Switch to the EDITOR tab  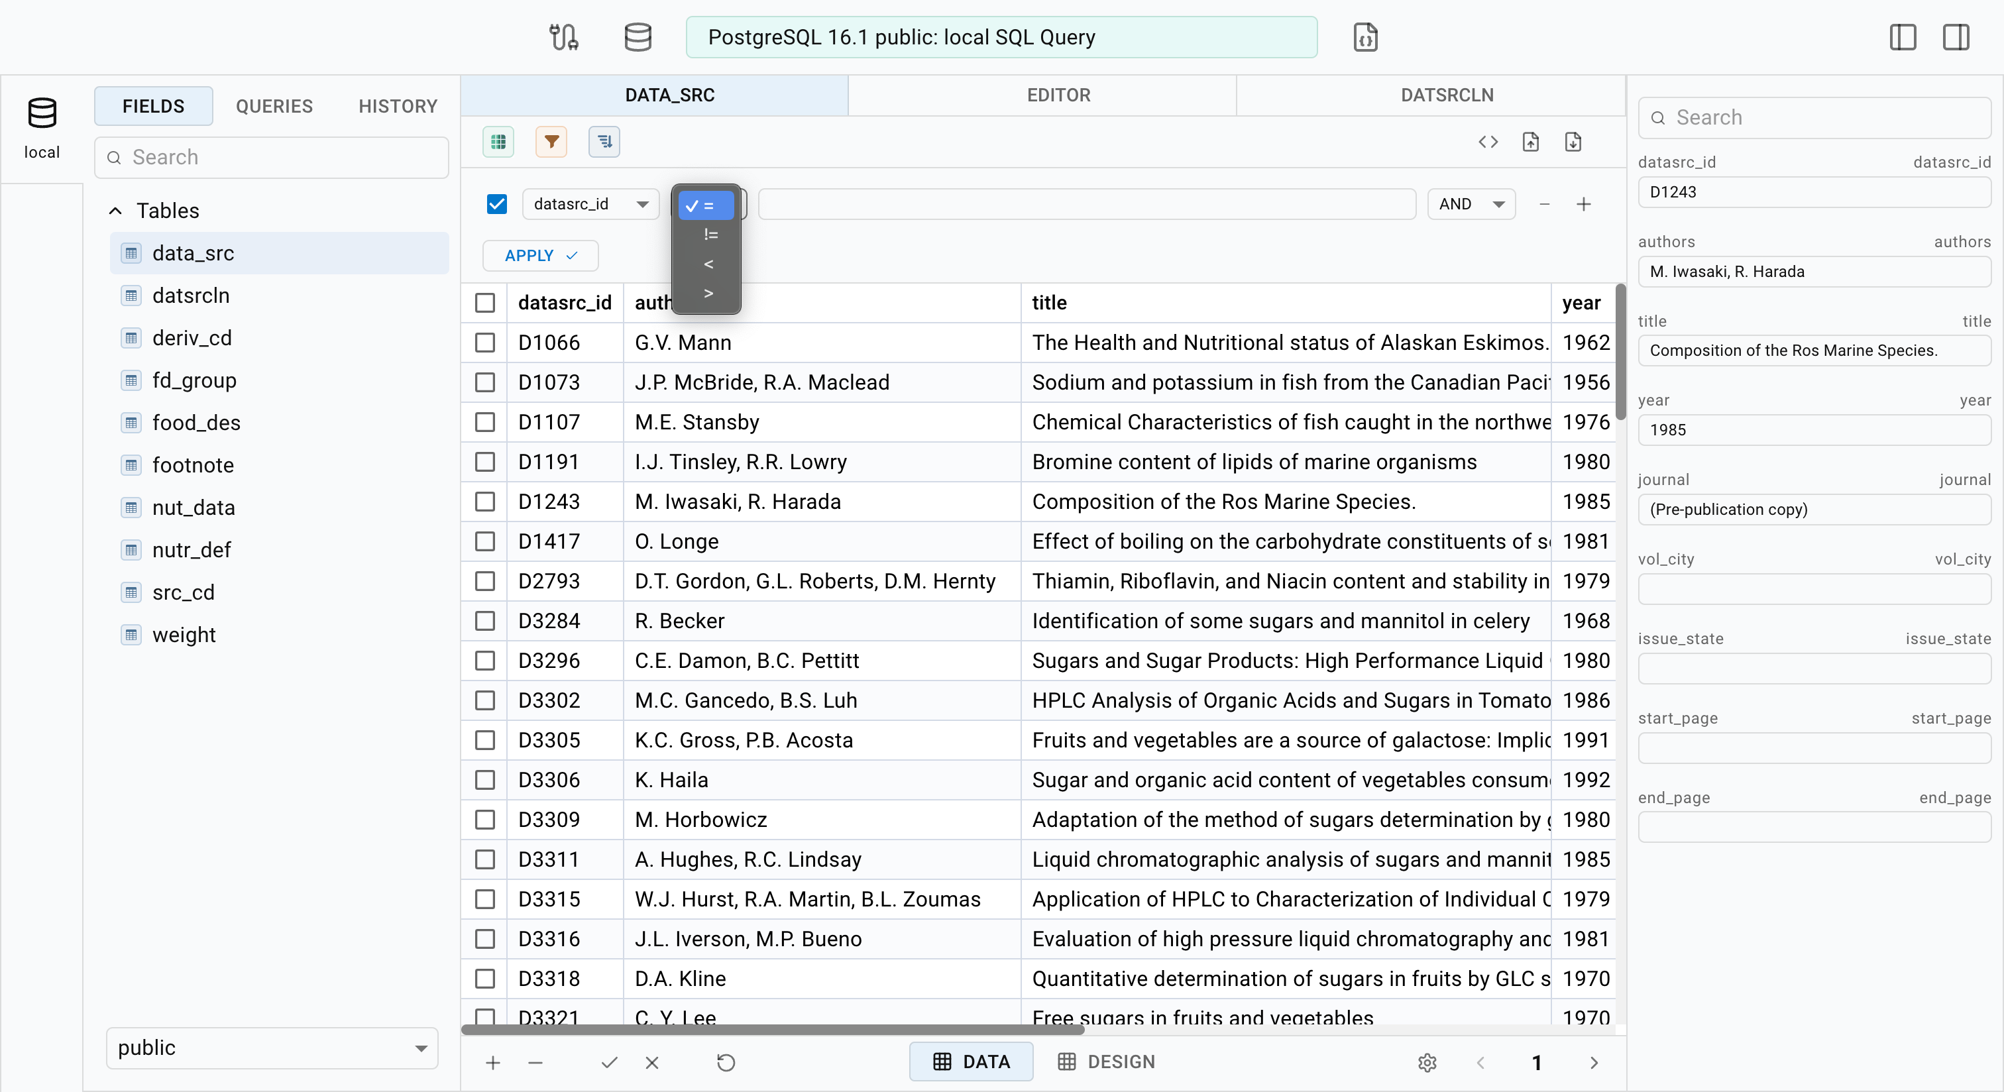coord(1058,95)
